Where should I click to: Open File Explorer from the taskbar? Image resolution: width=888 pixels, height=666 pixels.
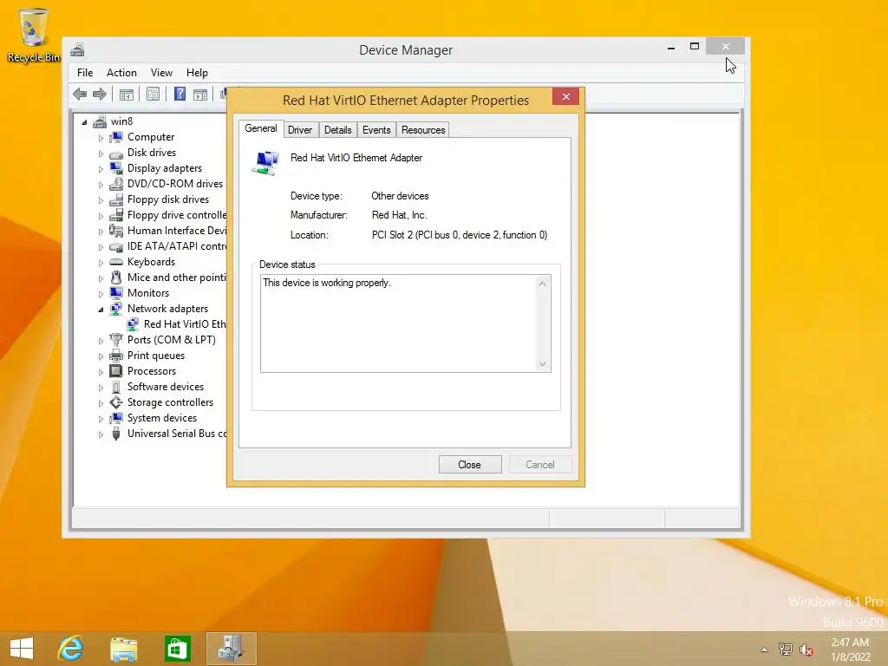tap(123, 649)
